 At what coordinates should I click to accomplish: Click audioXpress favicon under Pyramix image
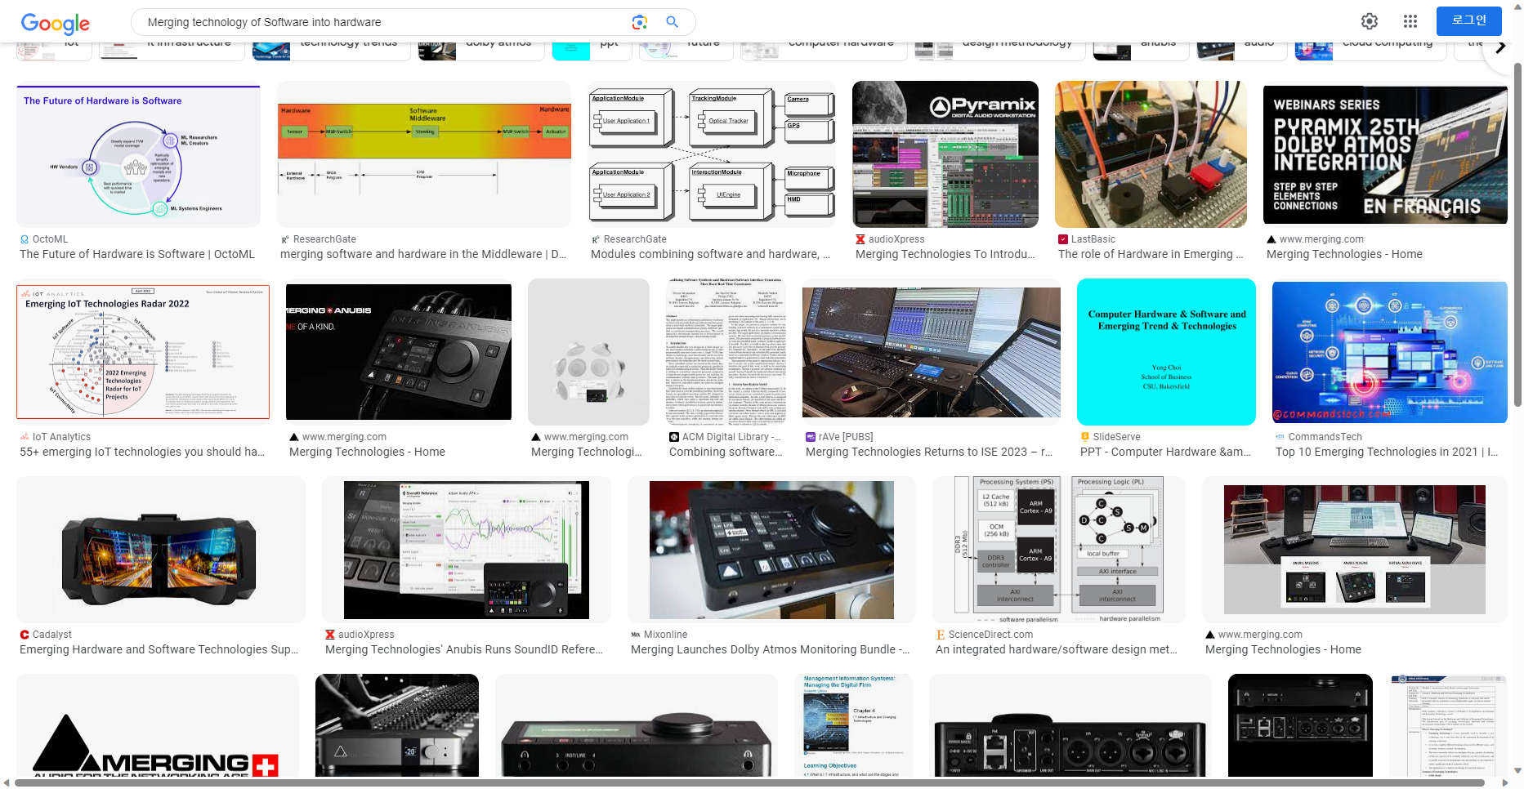pos(860,239)
